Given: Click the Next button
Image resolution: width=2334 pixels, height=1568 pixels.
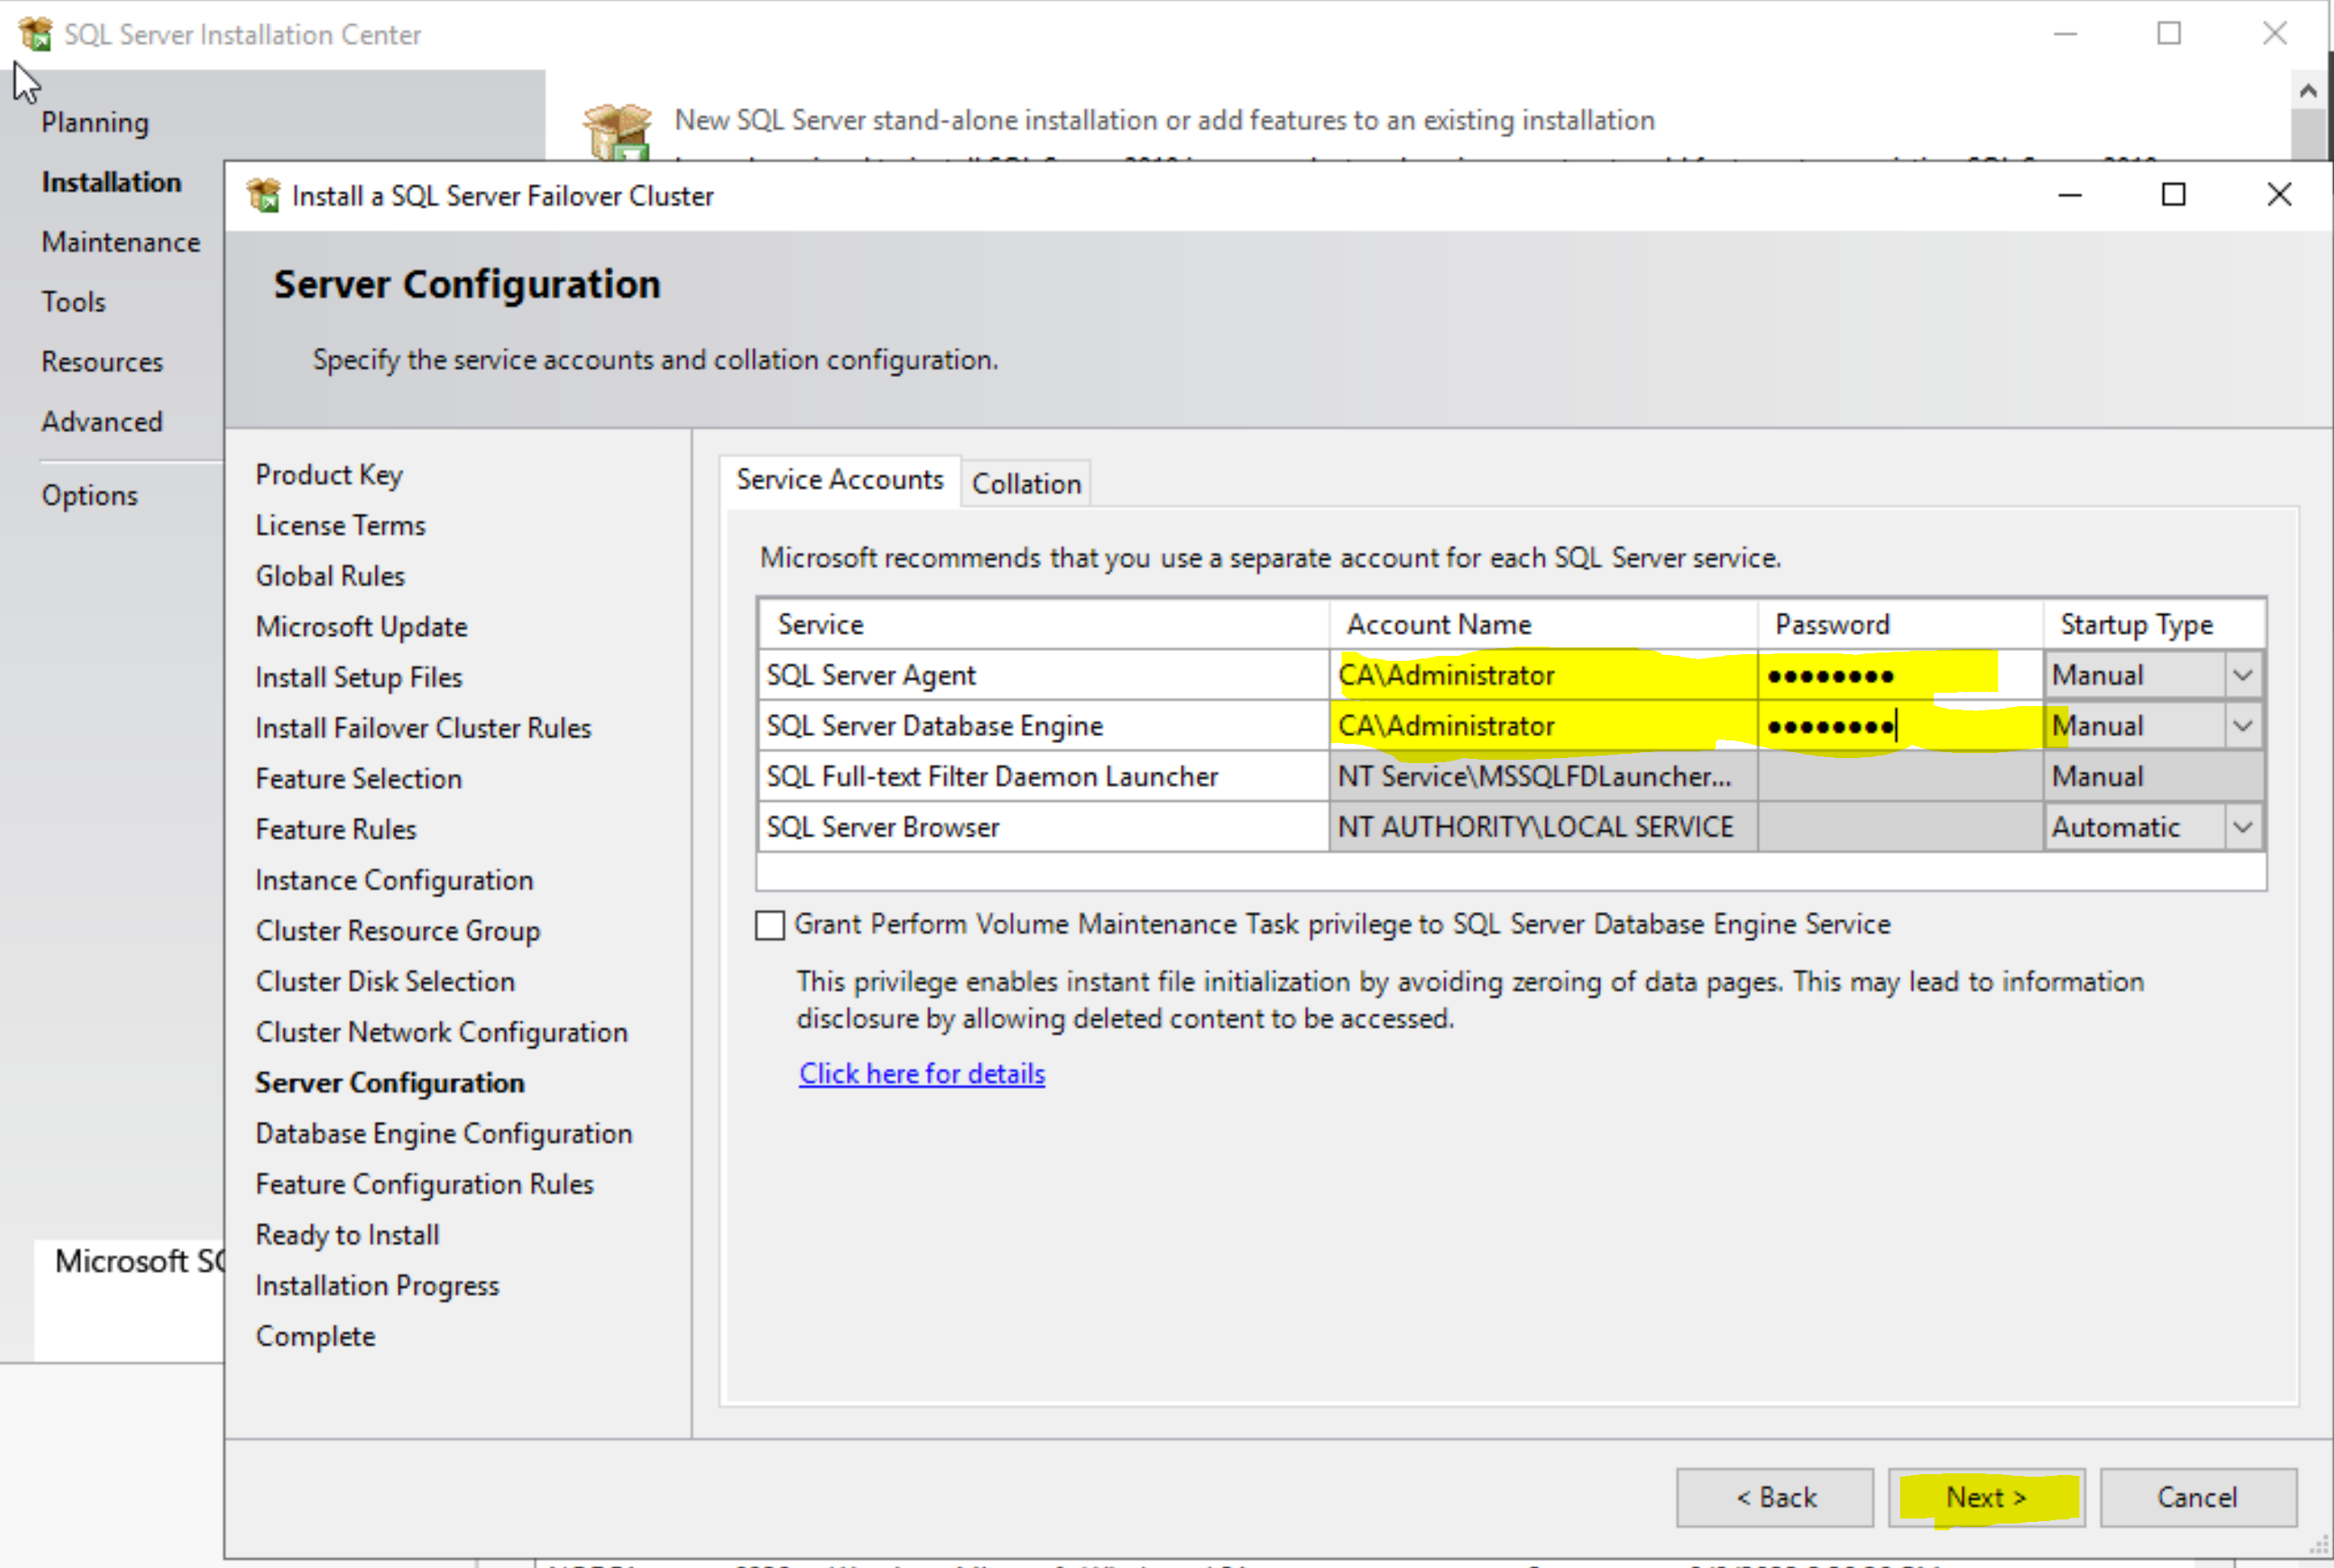Looking at the screenshot, I should [x=1985, y=1497].
